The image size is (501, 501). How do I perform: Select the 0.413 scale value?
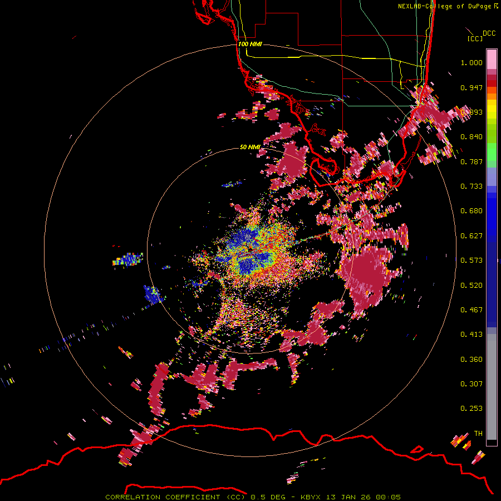pos(471,335)
